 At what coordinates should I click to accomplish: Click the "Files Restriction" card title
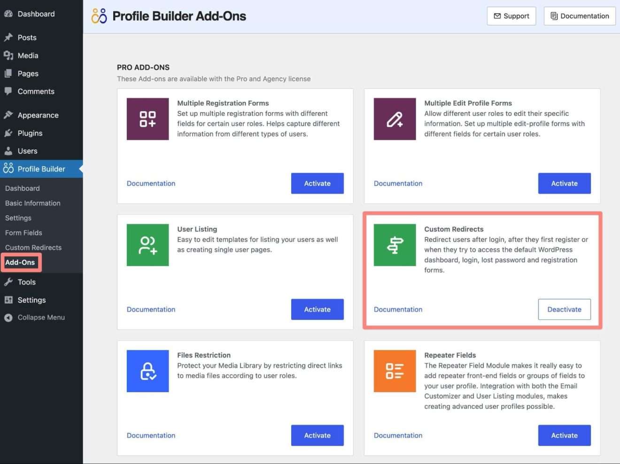pos(204,355)
